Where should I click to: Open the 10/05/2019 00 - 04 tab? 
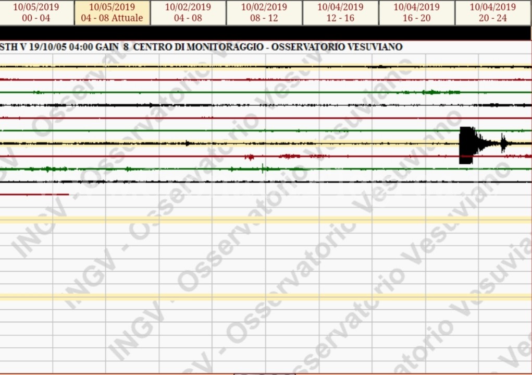(x=36, y=13)
